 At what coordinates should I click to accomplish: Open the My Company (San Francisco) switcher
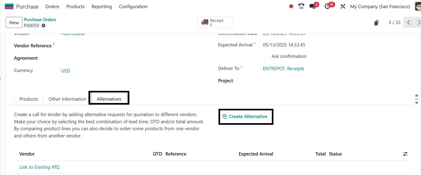380,6
